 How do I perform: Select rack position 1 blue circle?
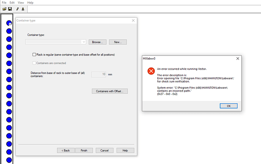[x=9, y=23]
